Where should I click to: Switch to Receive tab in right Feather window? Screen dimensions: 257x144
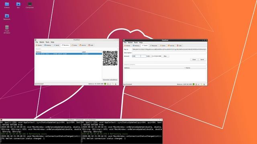[x=154, y=46]
